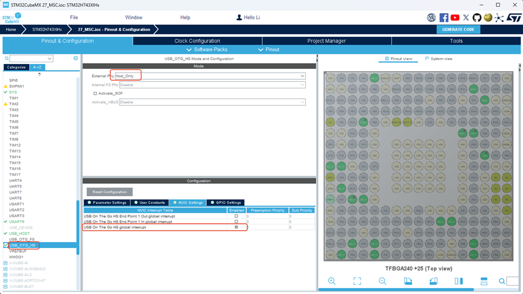Click the warning icon beside SWPMI1
This screenshot has width=523, height=294.
tap(5, 86)
